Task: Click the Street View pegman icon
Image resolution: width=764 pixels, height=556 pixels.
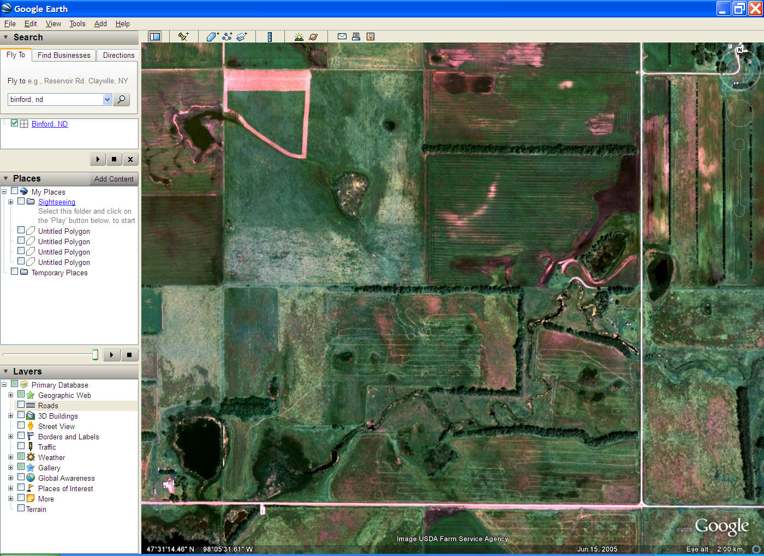Action: [x=31, y=426]
